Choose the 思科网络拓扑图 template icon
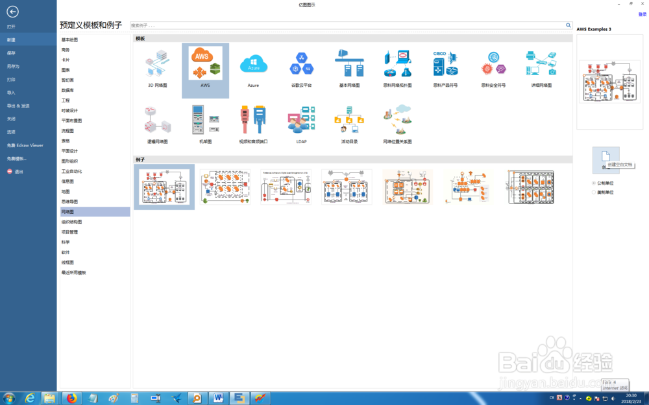 pos(397,64)
